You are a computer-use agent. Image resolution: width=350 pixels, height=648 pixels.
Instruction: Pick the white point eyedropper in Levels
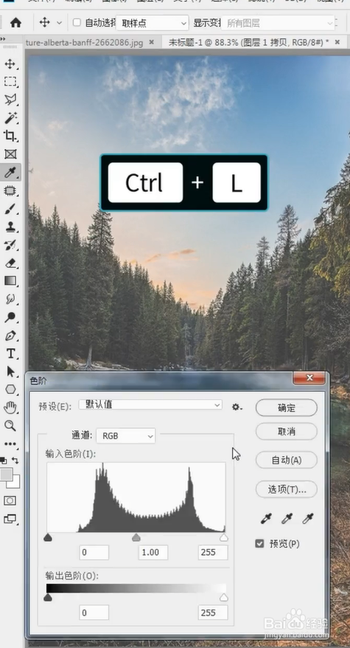click(308, 518)
